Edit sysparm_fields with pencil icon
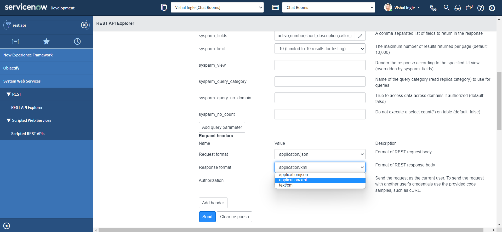502x232 pixels. click(x=360, y=36)
